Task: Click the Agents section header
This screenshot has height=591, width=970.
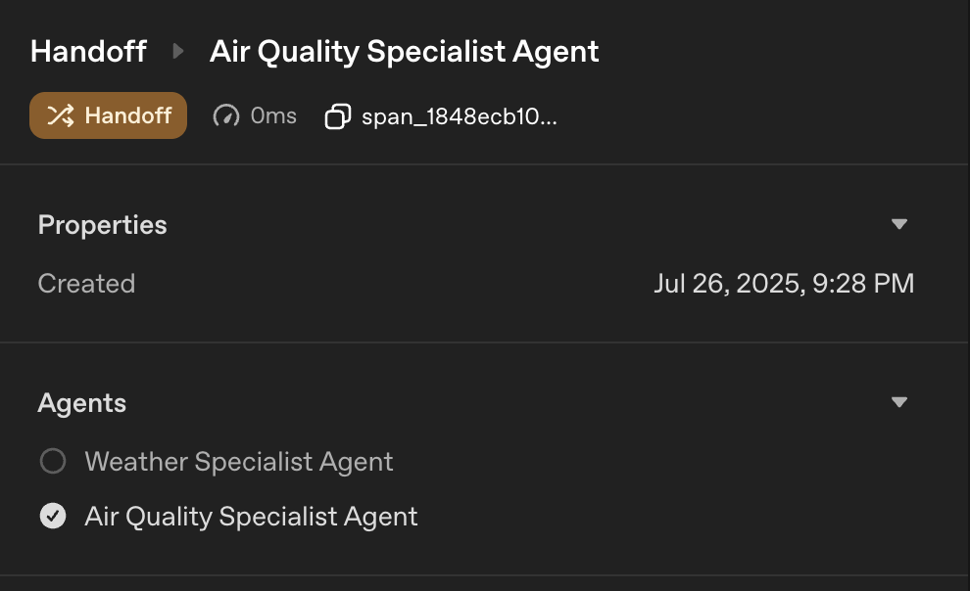Action: coord(81,402)
